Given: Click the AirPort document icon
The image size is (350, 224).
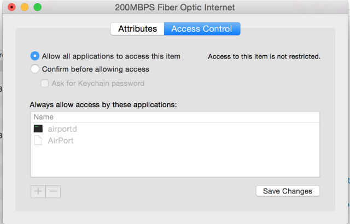Looking at the screenshot, I should tap(38, 140).
